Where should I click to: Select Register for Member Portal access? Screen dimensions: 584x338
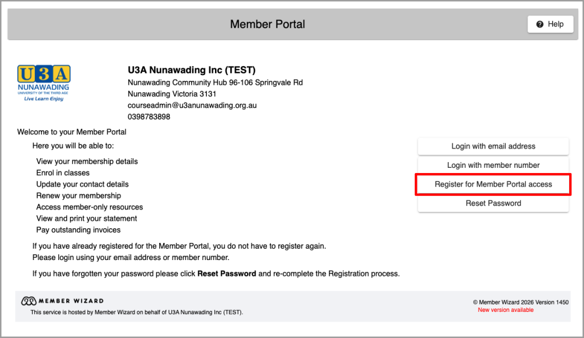pyautogui.click(x=493, y=184)
